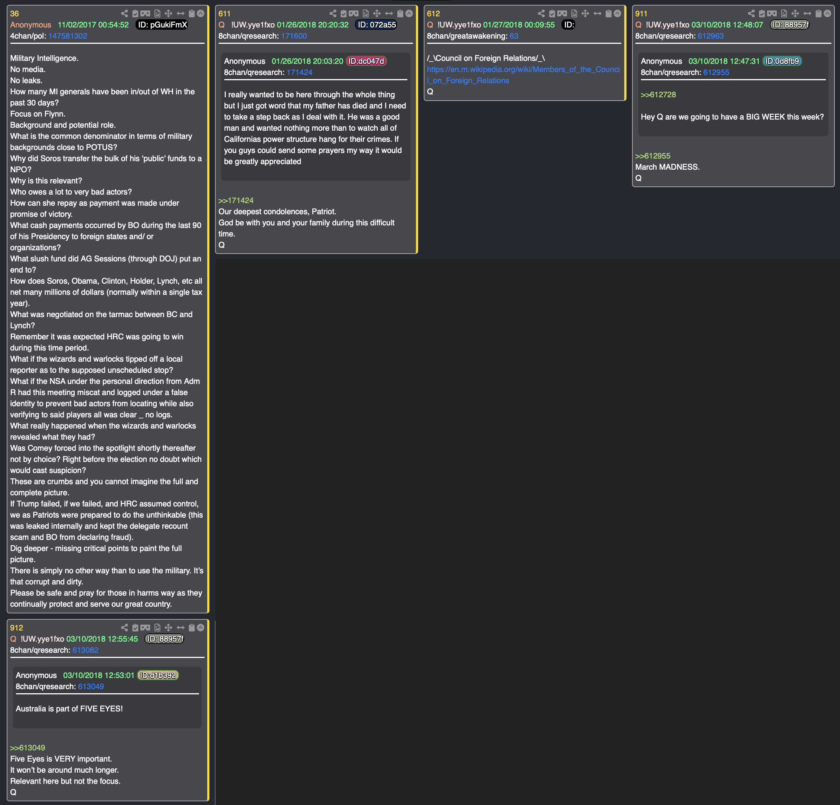The width and height of the screenshot is (840, 805).
Task: Click post number 911
Action: (x=642, y=14)
